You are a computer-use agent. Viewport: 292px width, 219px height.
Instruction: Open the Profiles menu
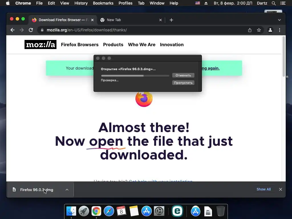125,3
